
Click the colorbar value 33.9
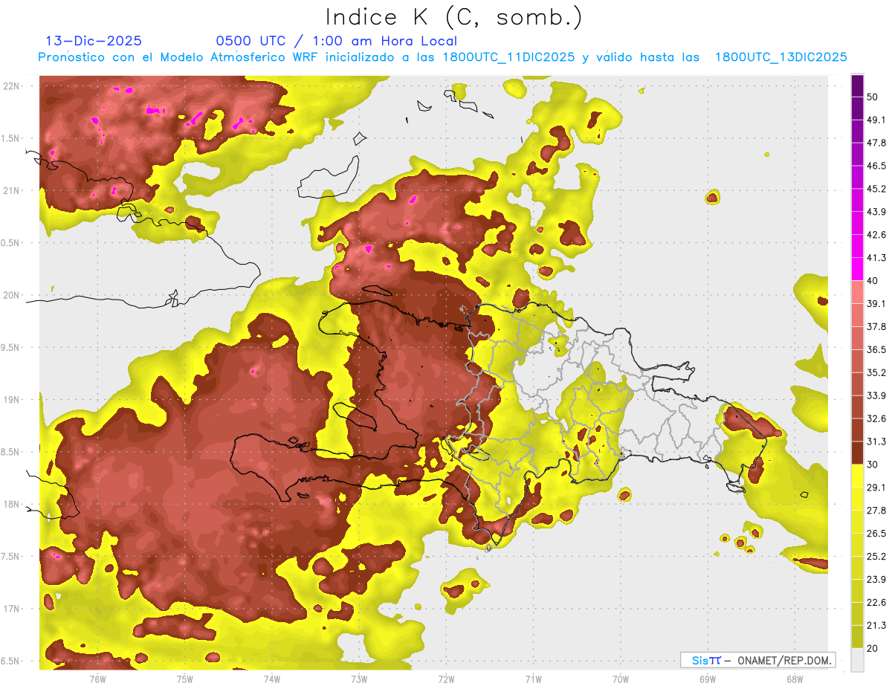(x=876, y=395)
